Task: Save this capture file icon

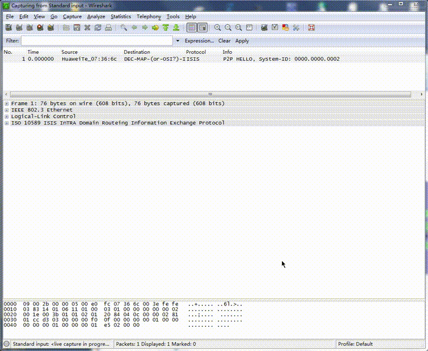Action: pyautogui.click(x=77, y=28)
